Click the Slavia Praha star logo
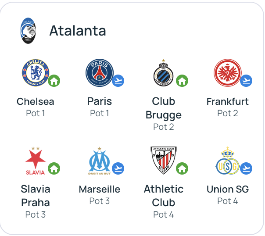The image size is (265, 236). (35, 161)
